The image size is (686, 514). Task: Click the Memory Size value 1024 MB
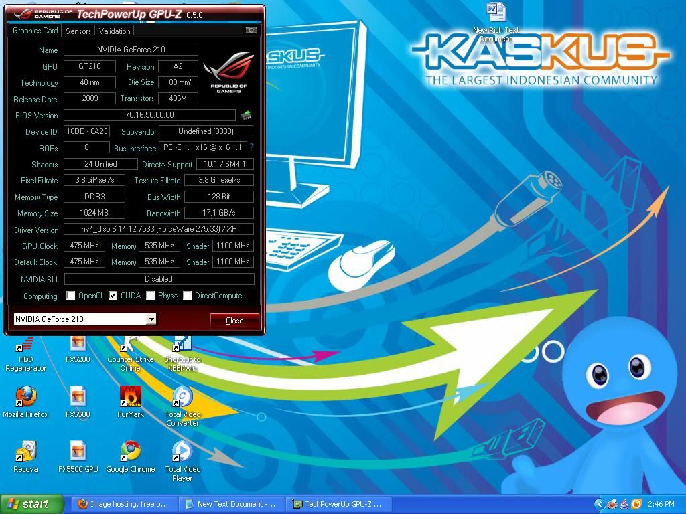point(94,213)
